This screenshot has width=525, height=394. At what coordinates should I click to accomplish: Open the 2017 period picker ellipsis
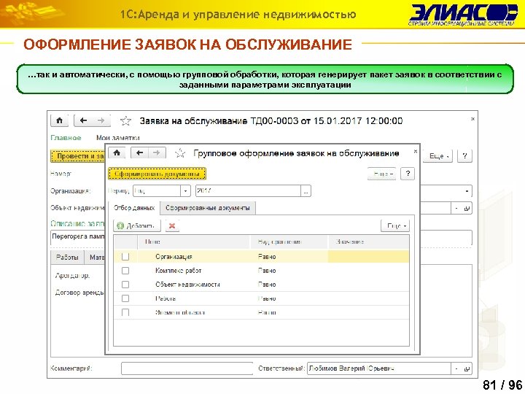(306, 191)
